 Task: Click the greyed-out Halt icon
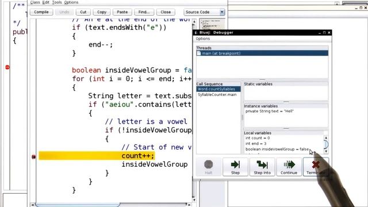point(208,164)
